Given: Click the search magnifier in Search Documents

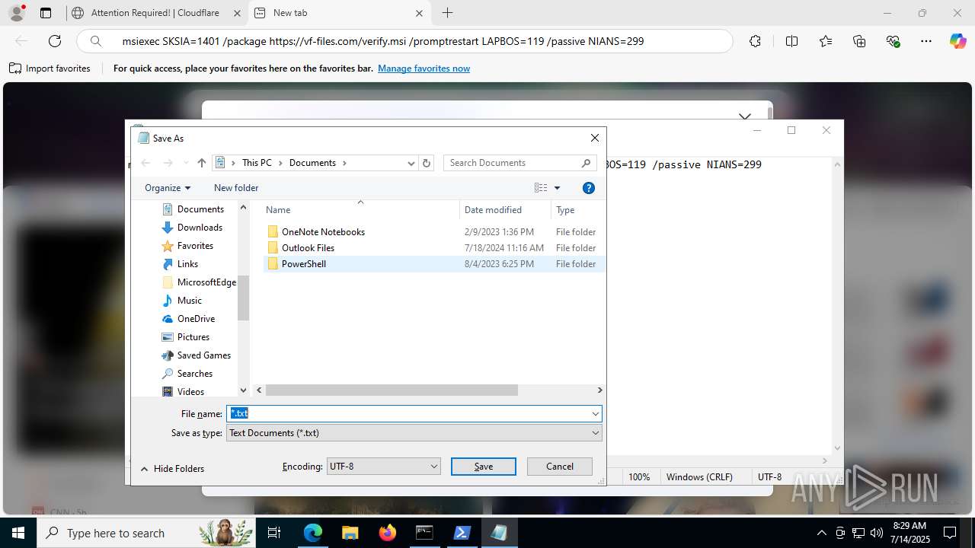Looking at the screenshot, I should (586, 163).
